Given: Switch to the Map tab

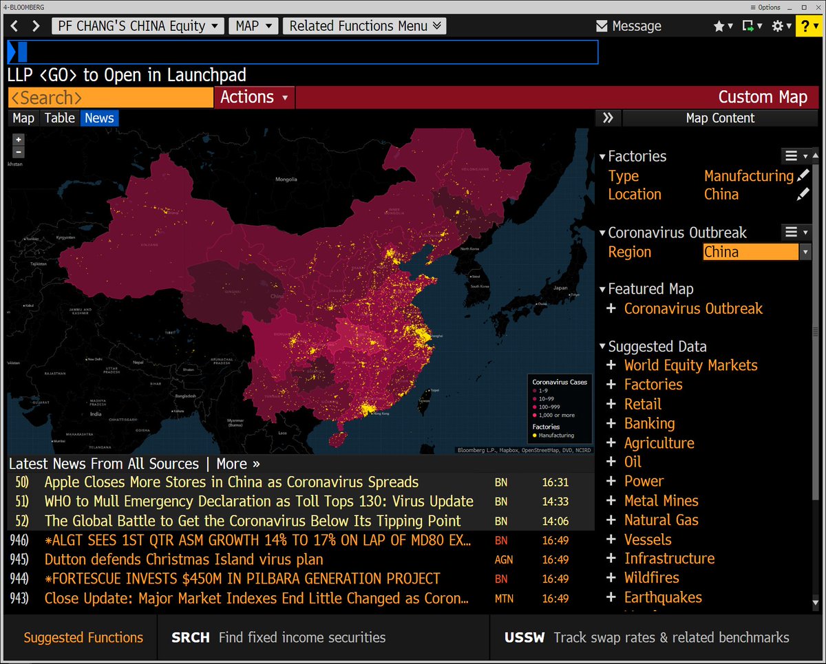Looking at the screenshot, I should tap(23, 118).
